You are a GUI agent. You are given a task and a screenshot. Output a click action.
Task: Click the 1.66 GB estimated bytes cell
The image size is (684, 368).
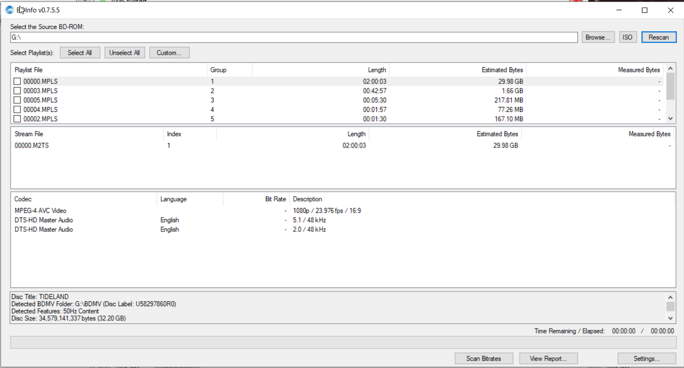pyautogui.click(x=511, y=91)
